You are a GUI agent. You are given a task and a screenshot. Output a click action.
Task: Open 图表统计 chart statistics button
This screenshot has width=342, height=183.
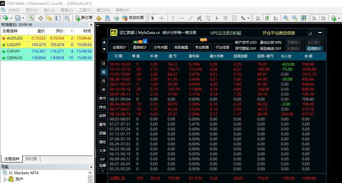(140, 47)
